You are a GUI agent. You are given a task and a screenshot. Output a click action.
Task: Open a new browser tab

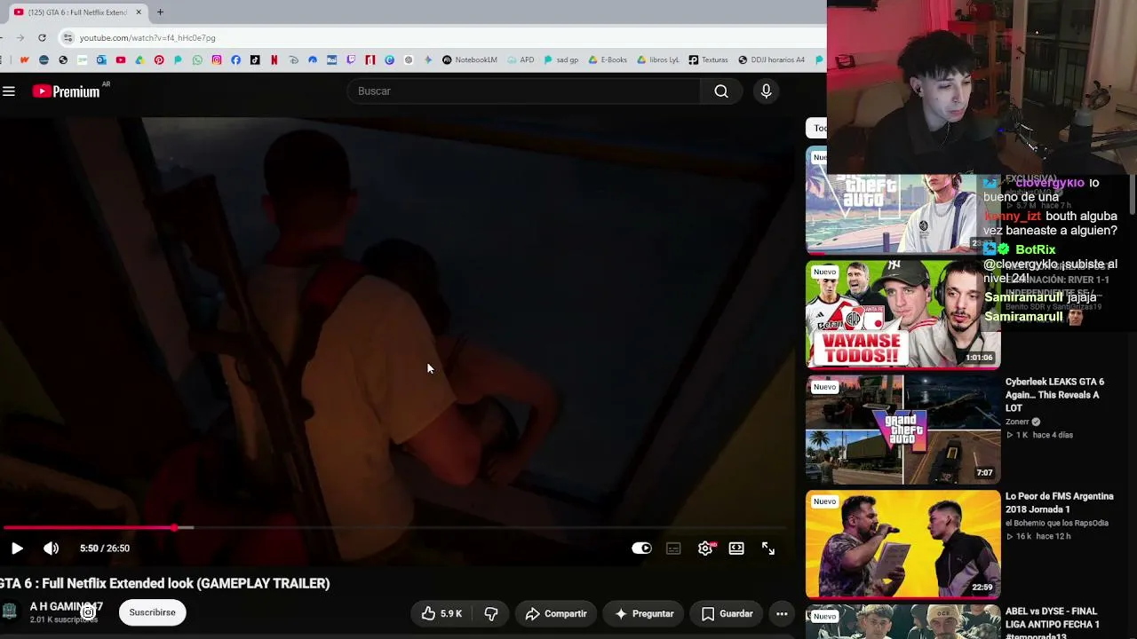coord(160,12)
